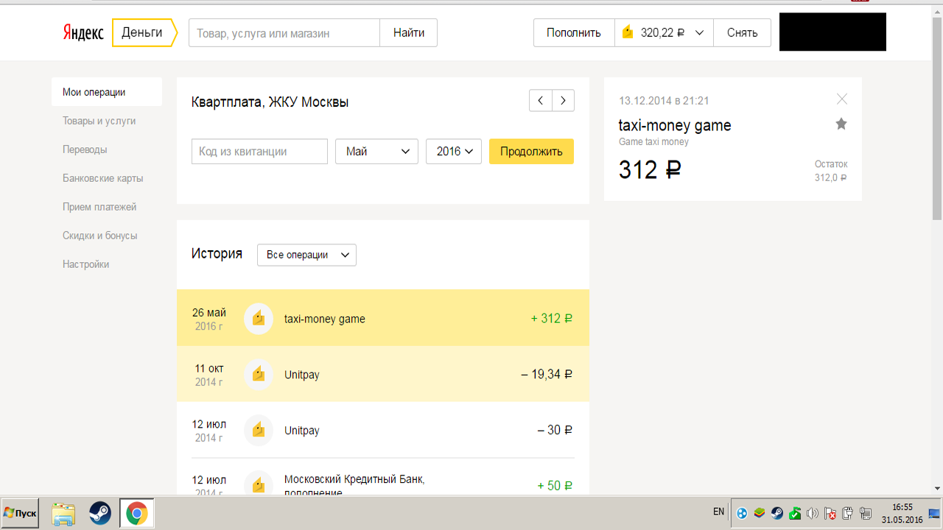The height and width of the screenshot is (530, 943).
Task: Open the volume speaker tray icon
Action: [x=813, y=513]
